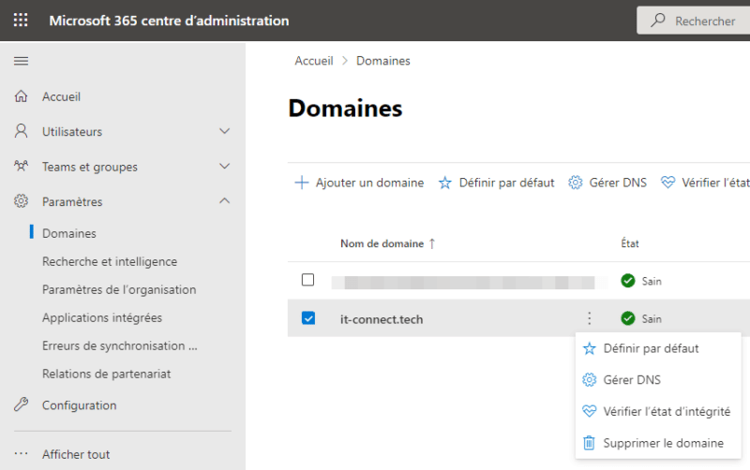Collapse the navigation menu hamburger icon
This screenshot has height=470, width=750.
(21, 61)
